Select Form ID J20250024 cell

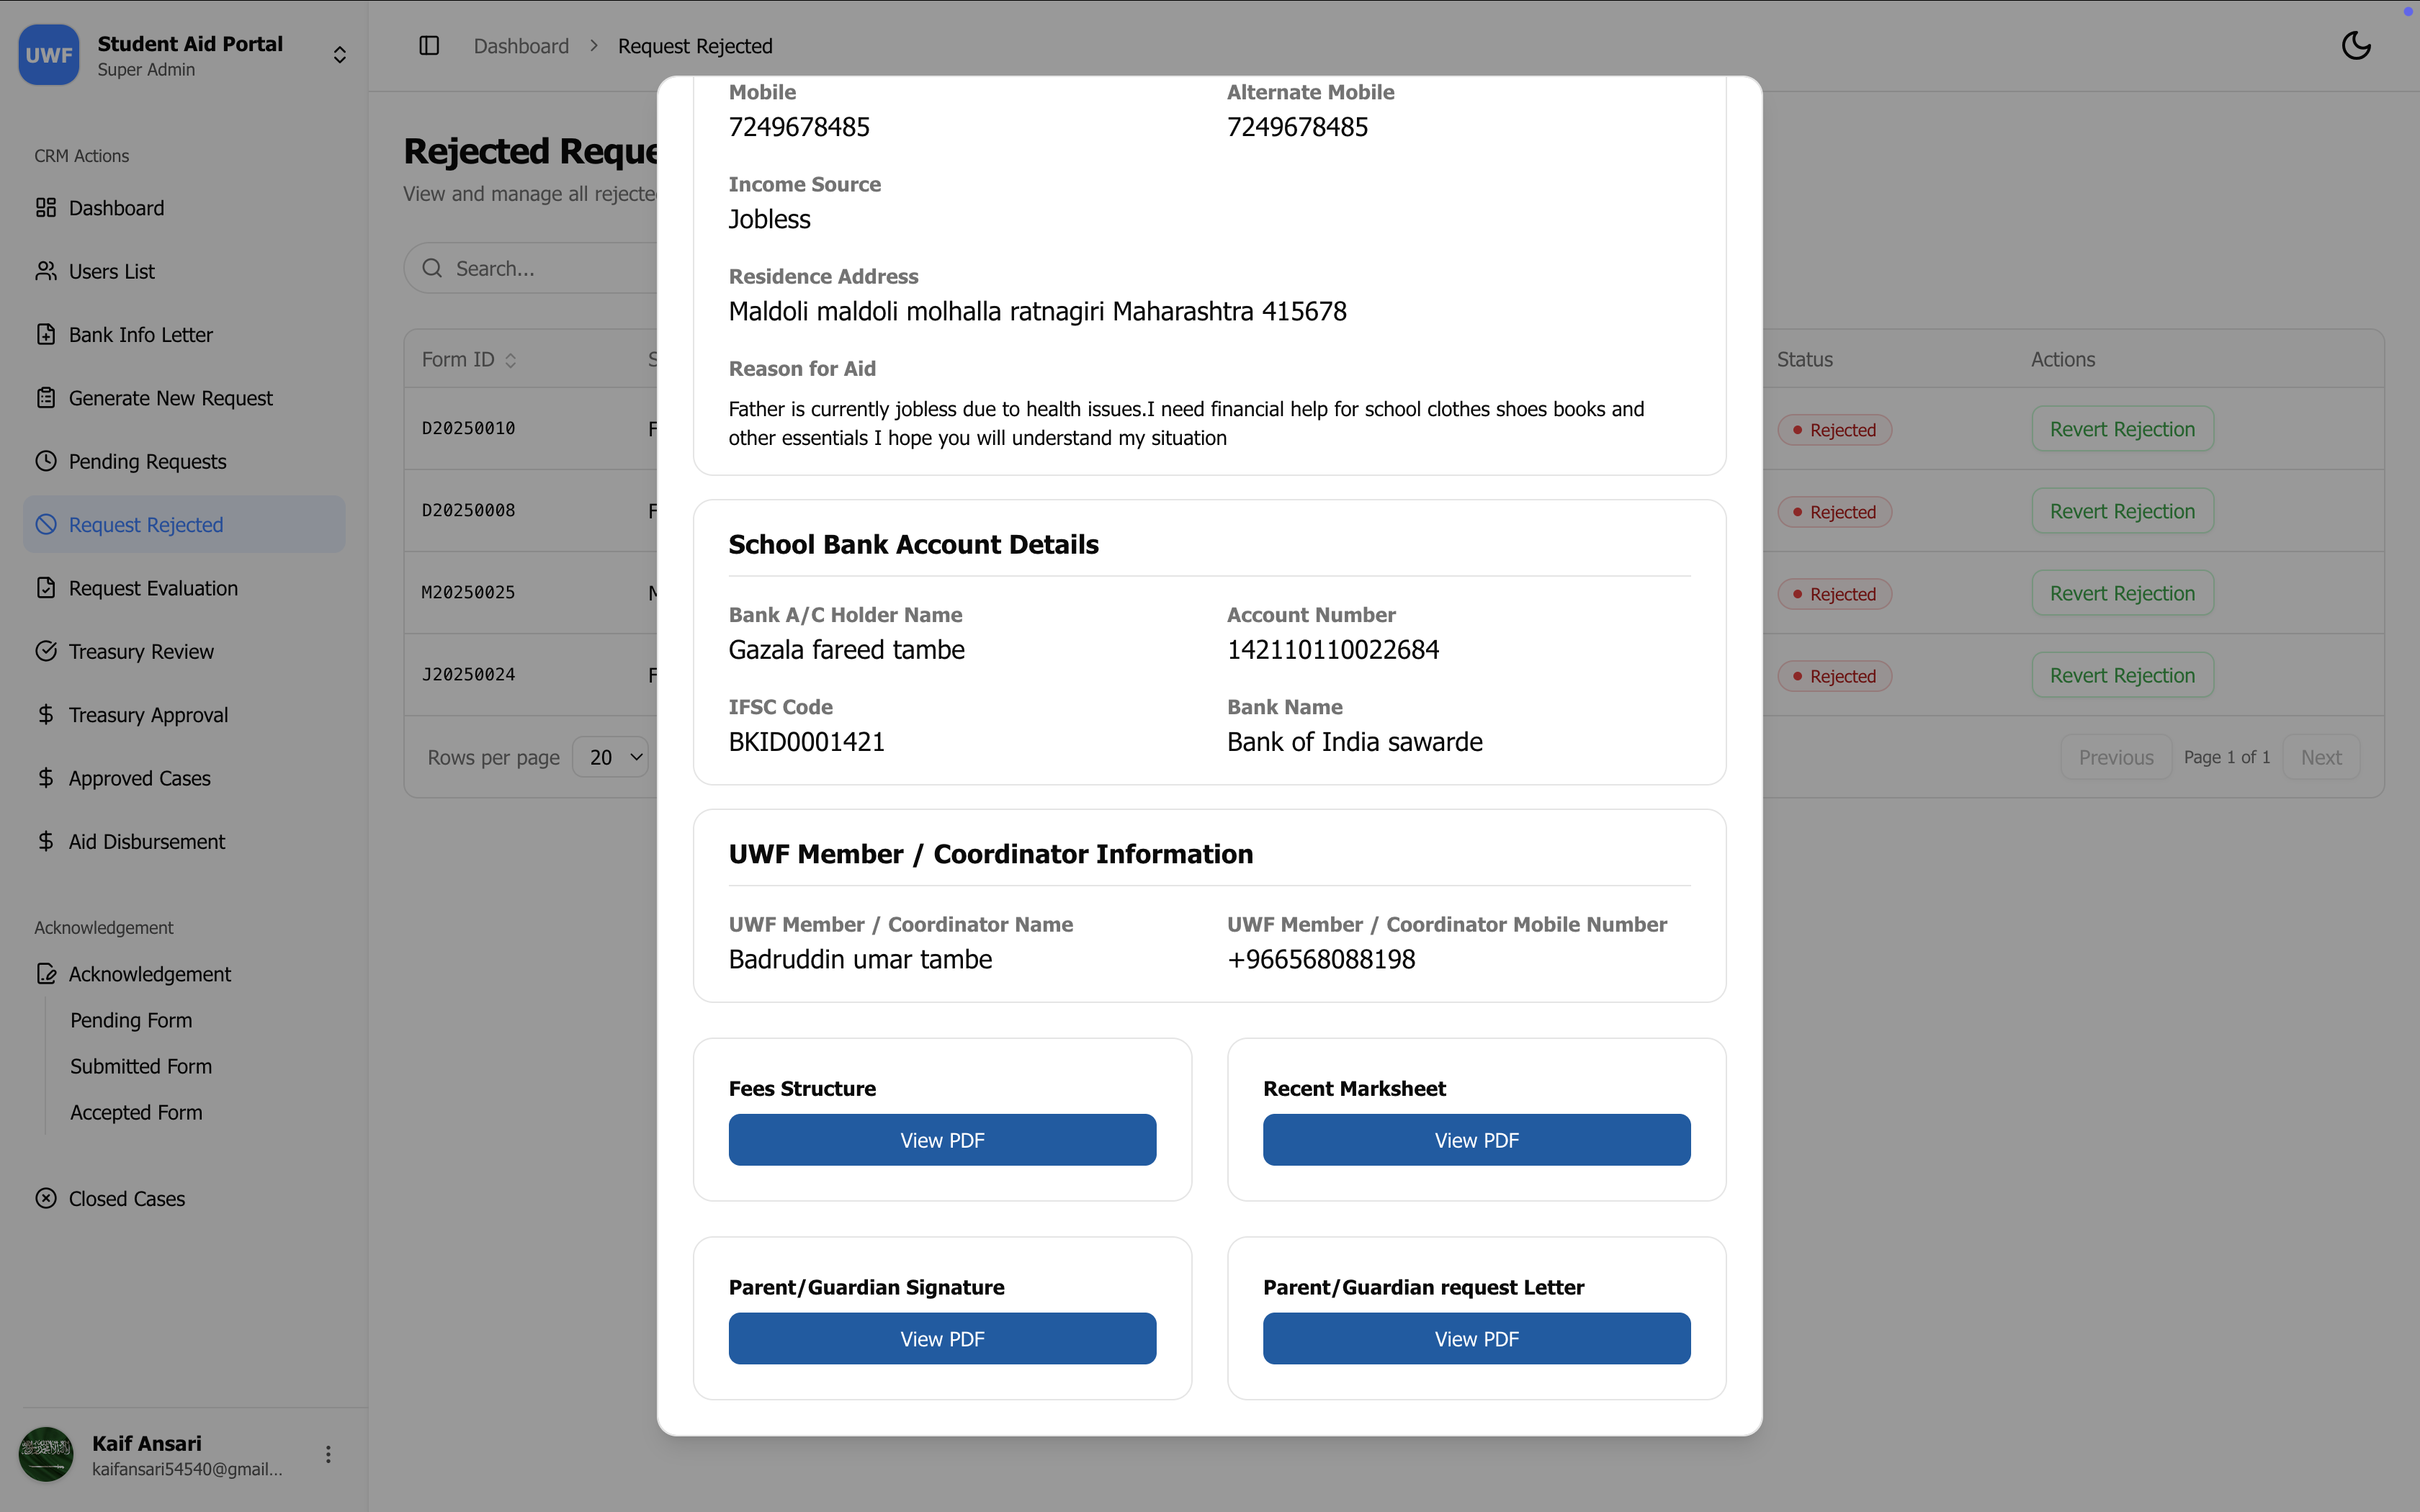[x=468, y=674]
